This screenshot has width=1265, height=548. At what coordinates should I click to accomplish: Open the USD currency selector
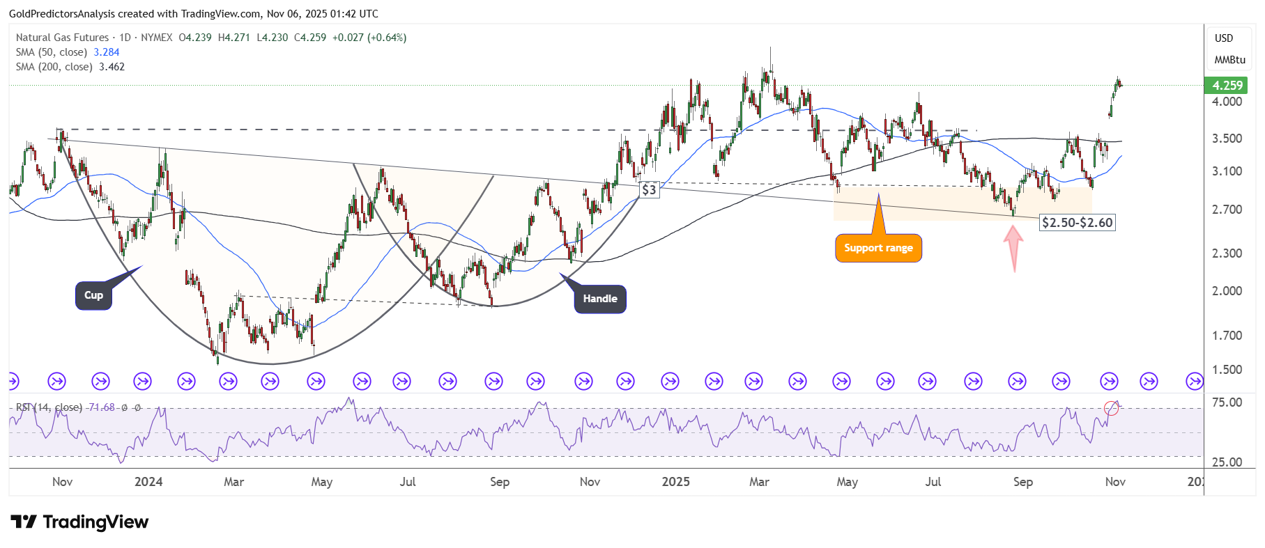tap(1224, 38)
